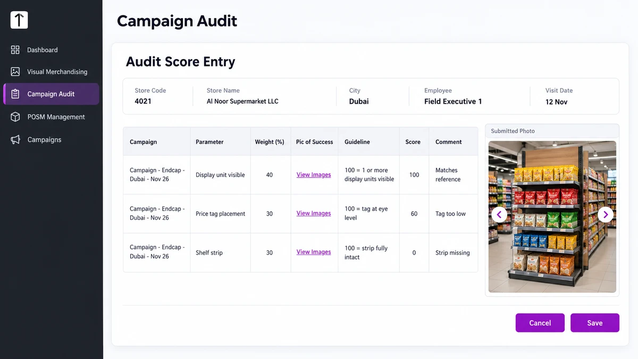Select Campaign Audit menu item
Screen dimensions: 638x359
pyautogui.click(x=51, y=94)
